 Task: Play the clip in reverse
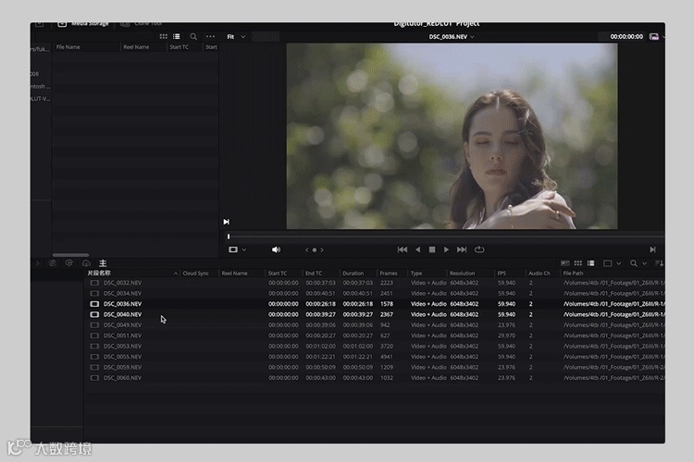[x=417, y=249]
